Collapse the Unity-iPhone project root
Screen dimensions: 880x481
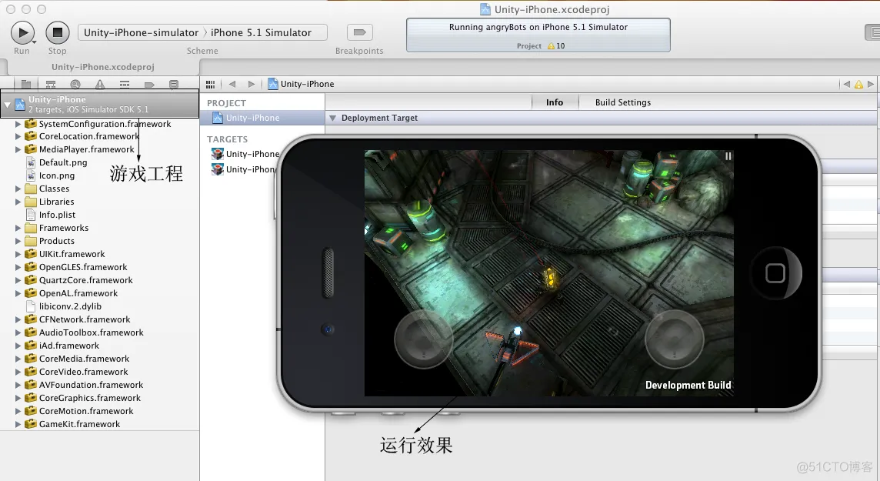coord(7,105)
